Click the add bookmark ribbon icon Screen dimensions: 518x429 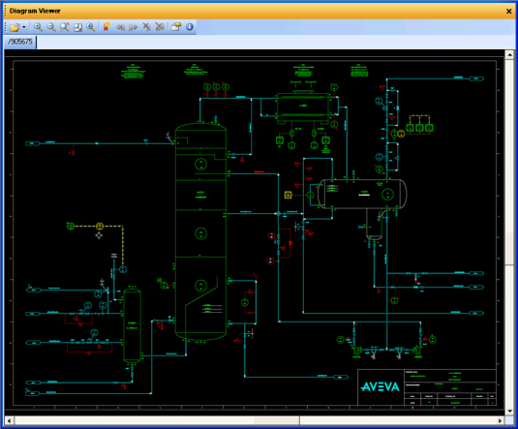(x=107, y=27)
